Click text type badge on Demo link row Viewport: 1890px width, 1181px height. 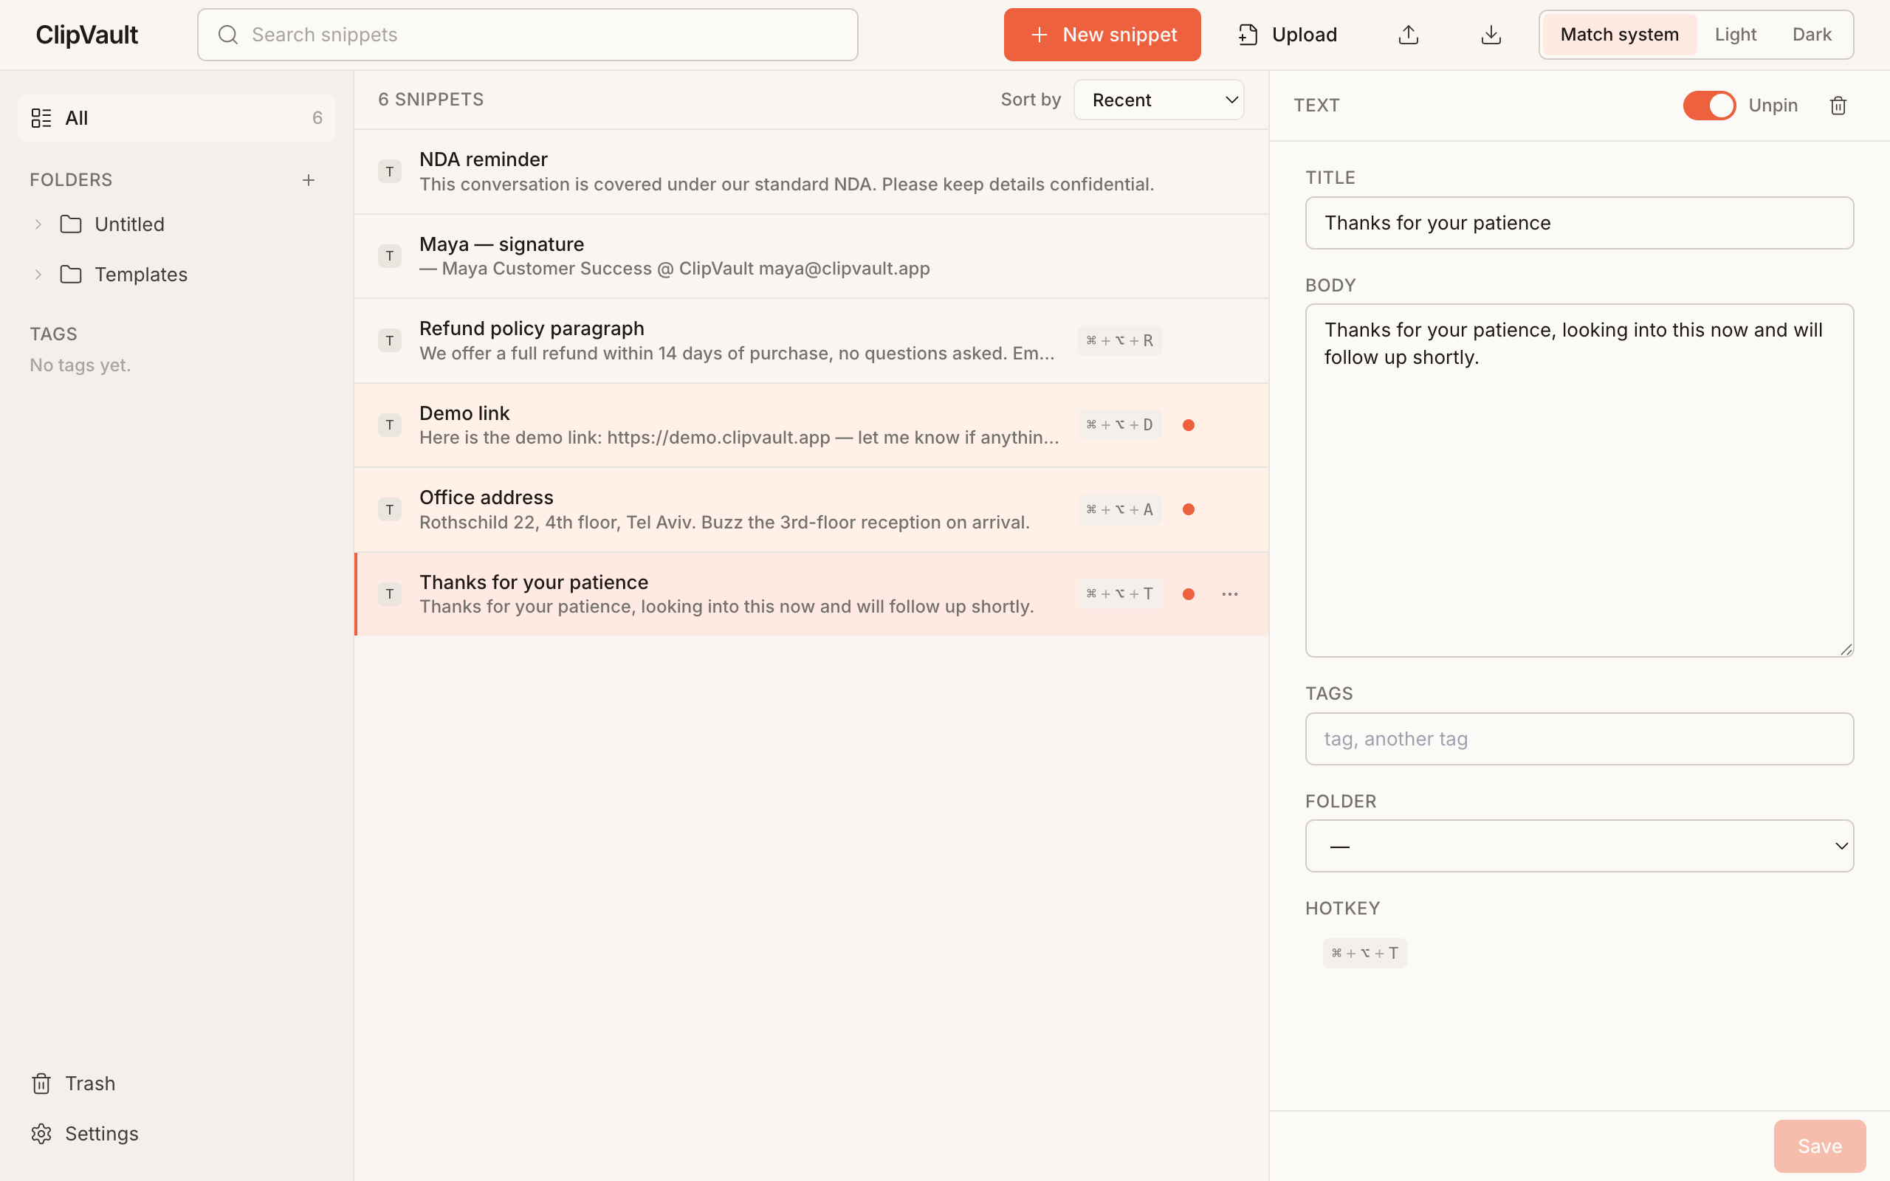tap(390, 425)
